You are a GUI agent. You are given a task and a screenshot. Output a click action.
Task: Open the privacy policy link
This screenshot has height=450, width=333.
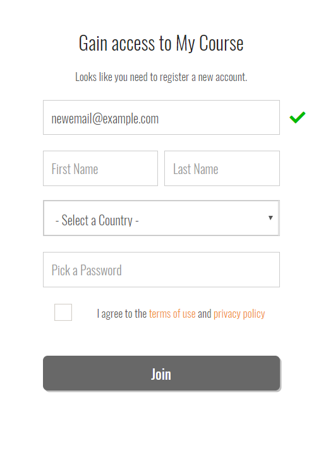coord(239,314)
